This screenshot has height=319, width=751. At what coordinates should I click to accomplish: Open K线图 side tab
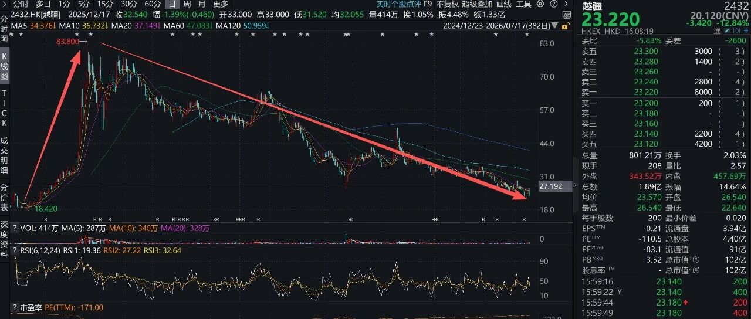[4, 66]
